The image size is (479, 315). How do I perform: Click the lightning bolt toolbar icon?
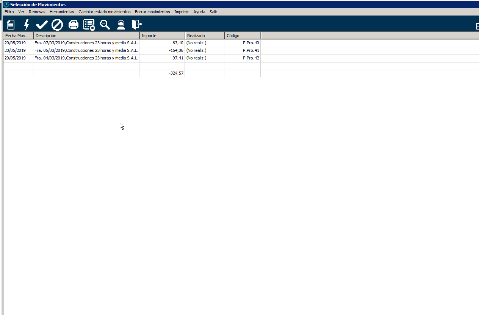pos(27,25)
